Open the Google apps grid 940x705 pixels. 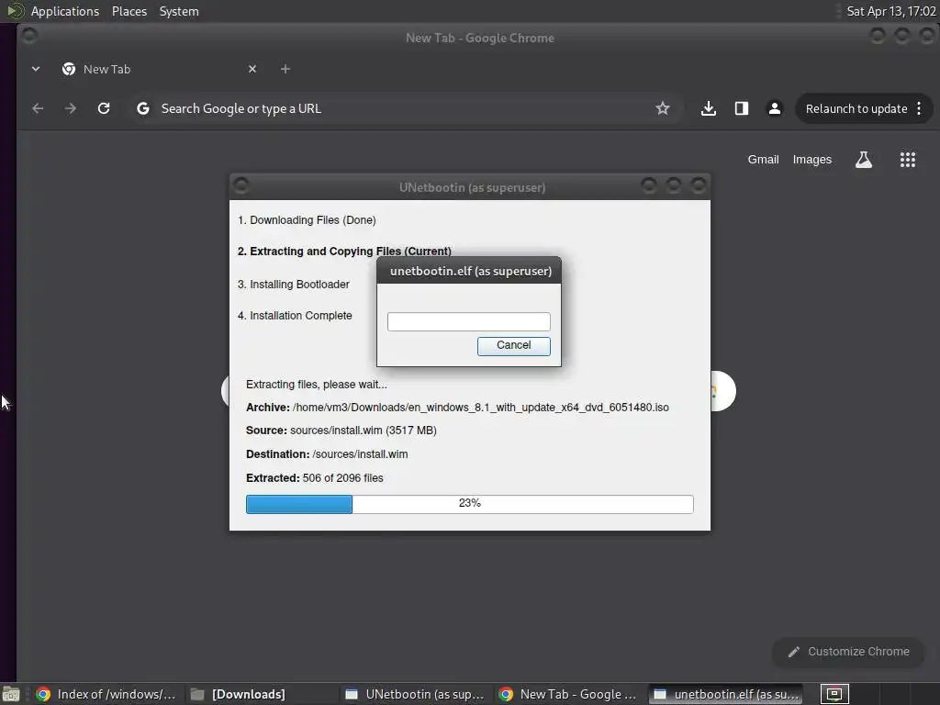click(x=908, y=160)
